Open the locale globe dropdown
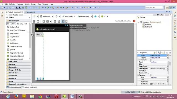The height and width of the screenshot is (99, 177). [97, 16]
